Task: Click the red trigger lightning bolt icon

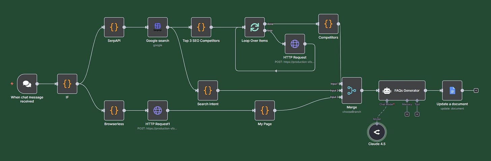Action: coord(12,84)
